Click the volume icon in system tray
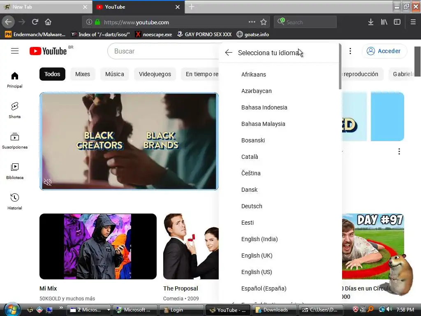The image size is (421, 316). 390,309
